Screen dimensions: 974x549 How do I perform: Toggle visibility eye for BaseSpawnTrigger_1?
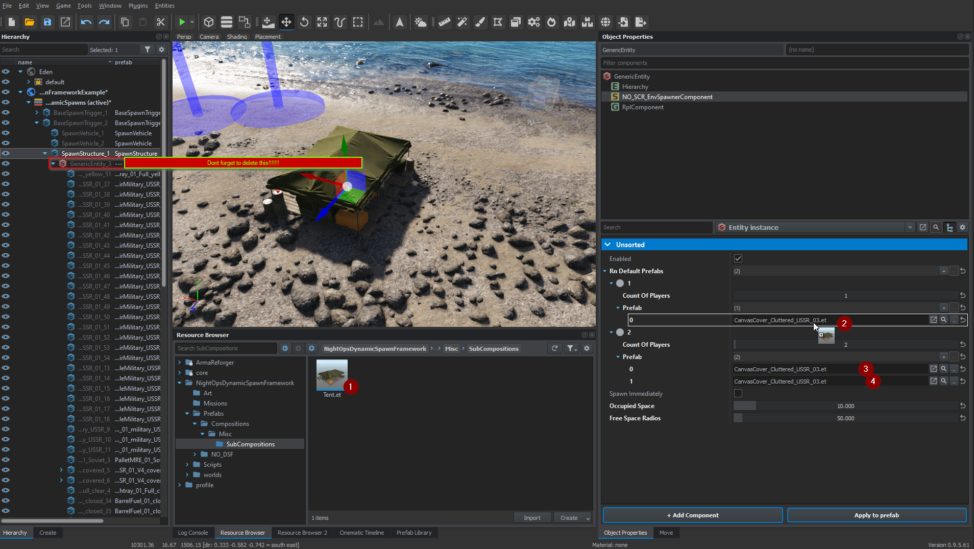click(6, 113)
